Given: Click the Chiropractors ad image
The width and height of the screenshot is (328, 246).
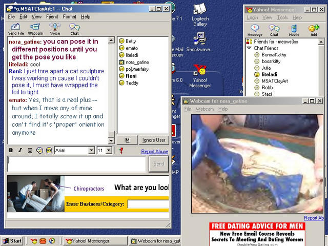Looking at the screenshot, I should pos(35,194).
